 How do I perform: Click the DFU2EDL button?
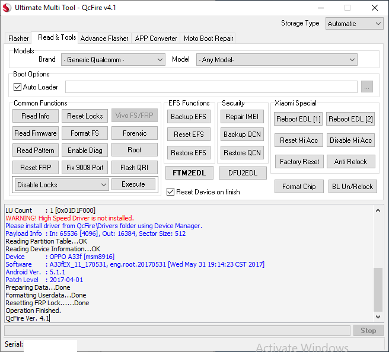coord(243,173)
